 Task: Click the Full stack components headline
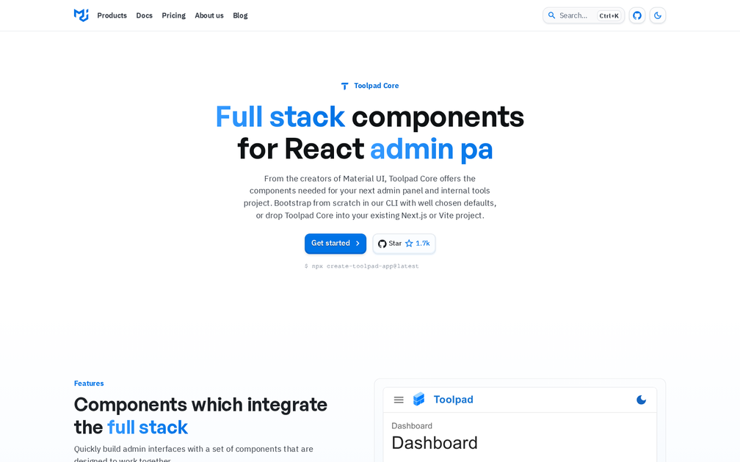(x=369, y=133)
